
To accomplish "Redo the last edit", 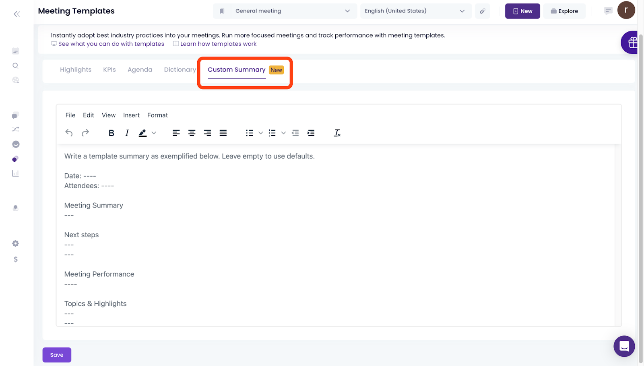I will pos(85,133).
